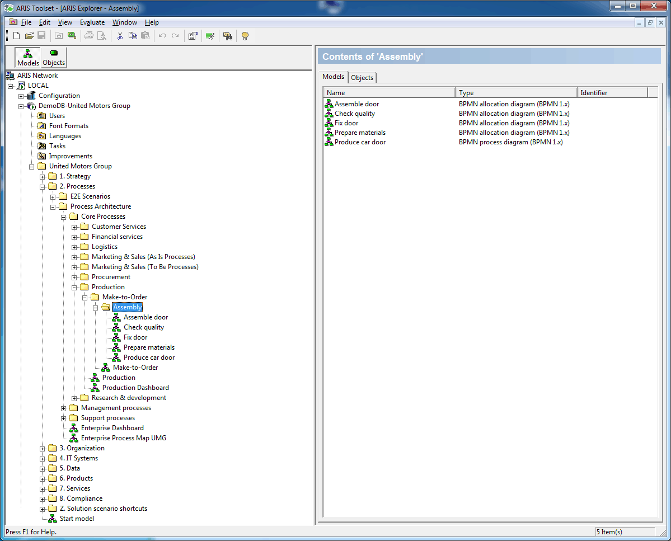Viewport: 671px width, 541px height.
Task: Collapse the LOCAL server node
Action: click(x=10, y=86)
